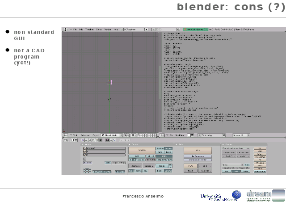Open the File menu in top header
286x202 pixels.
point(75,29)
